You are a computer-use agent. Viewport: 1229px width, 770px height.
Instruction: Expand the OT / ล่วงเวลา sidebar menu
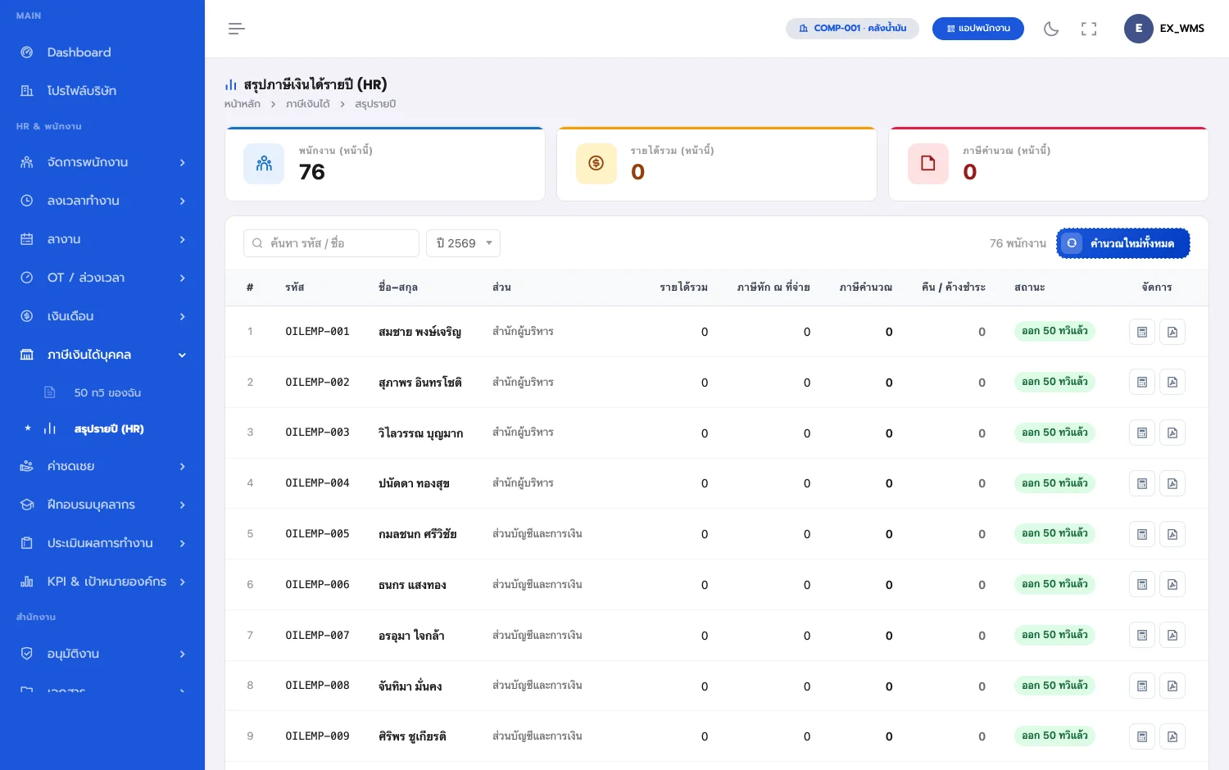pyautogui.click(x=102, y=278)
